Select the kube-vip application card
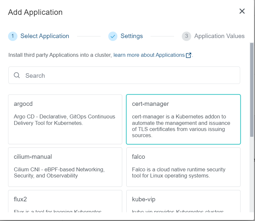Image resolution: width=255 pixels, height=221 pixels. coord(183,201)
